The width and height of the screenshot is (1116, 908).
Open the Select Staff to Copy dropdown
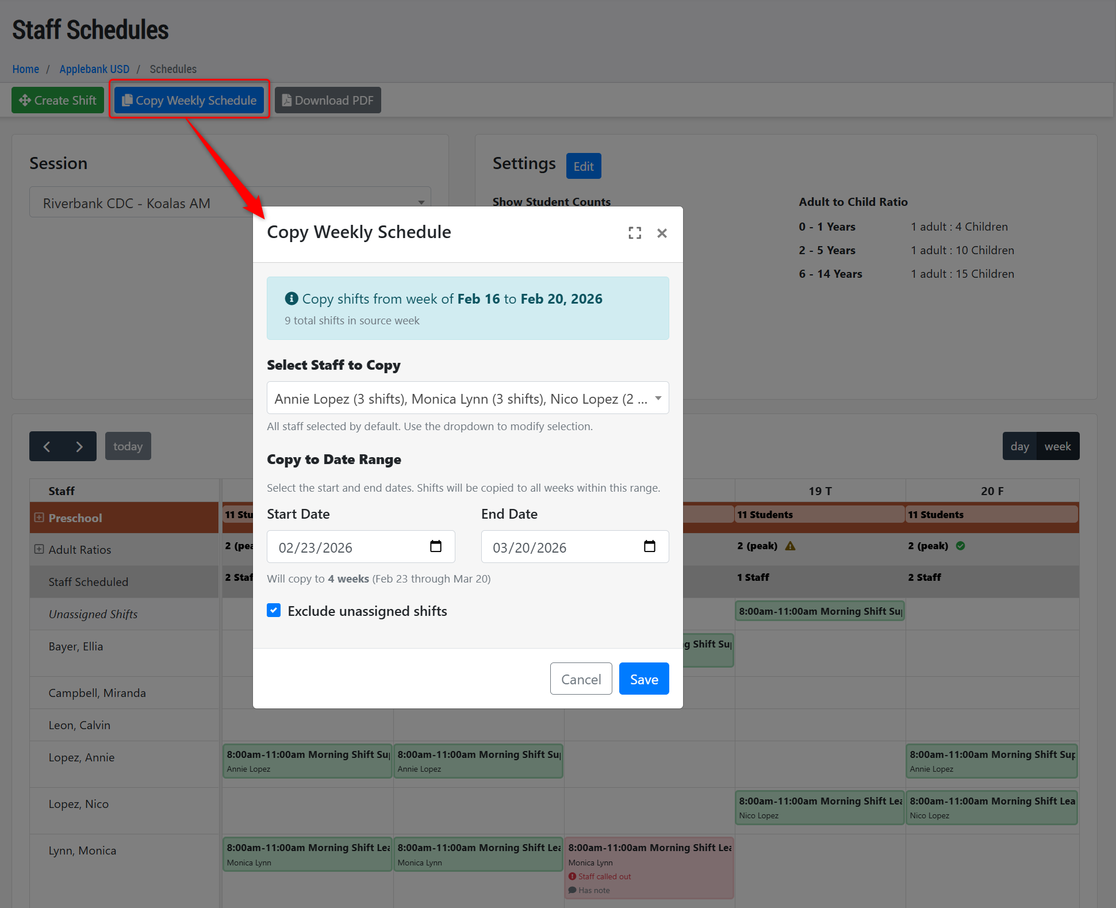467,398
